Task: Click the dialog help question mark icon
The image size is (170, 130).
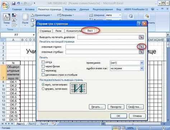Action: click(139, 24)
